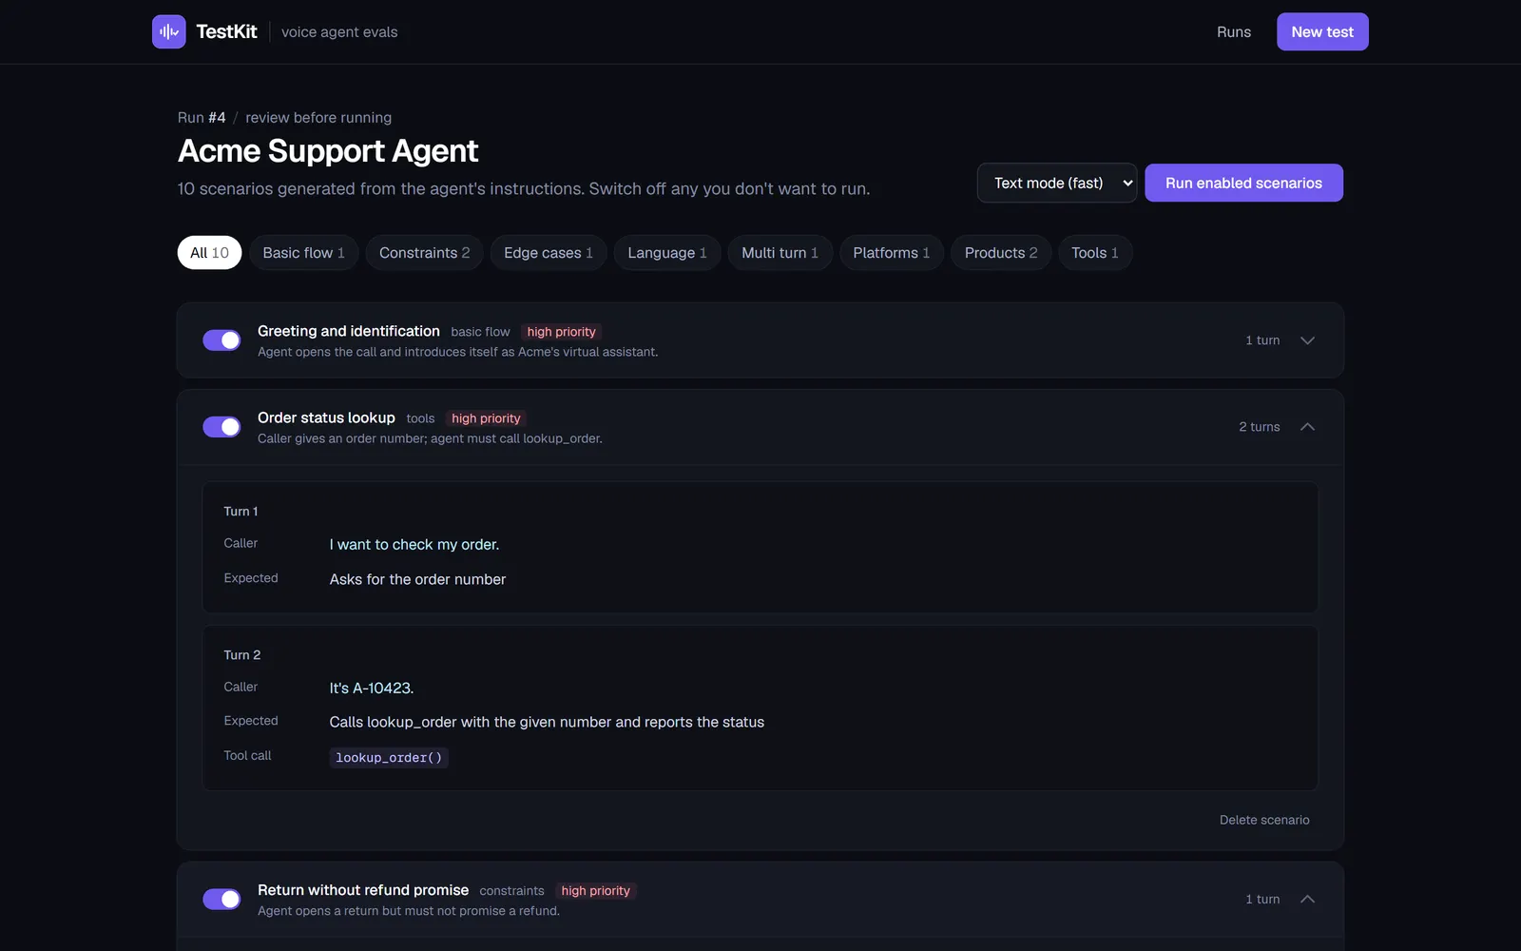Choose the Multi turn filter pill

pos(780,253)
